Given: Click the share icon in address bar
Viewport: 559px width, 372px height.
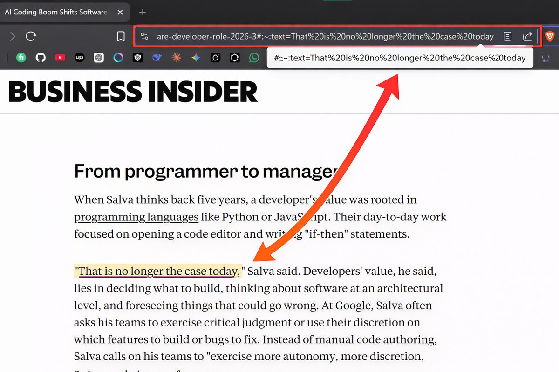Looking at the screenshot, I should click(x=528, y=36).
